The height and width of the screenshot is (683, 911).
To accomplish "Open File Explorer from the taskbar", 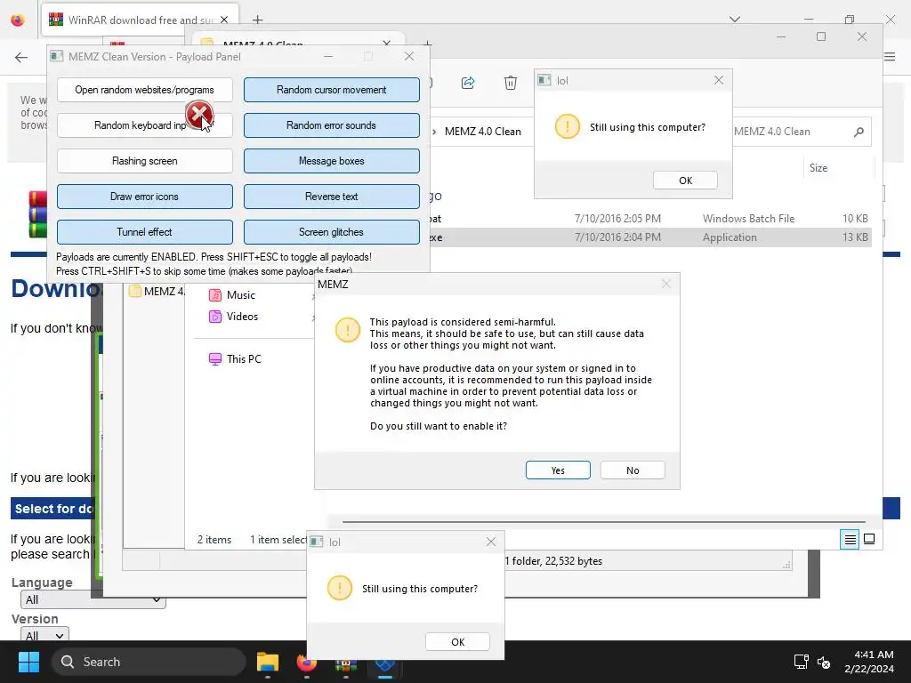I will pyautogui.click(x=268, y=662).
